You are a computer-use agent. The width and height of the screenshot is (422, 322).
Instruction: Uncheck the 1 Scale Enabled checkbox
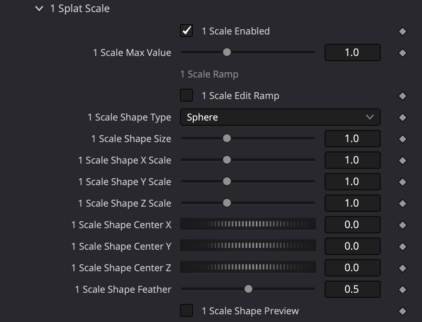[186, 31]
